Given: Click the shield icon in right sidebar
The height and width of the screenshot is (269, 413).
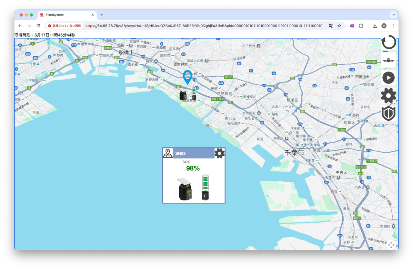Looking at the screenshot, I should coord(388,113).
